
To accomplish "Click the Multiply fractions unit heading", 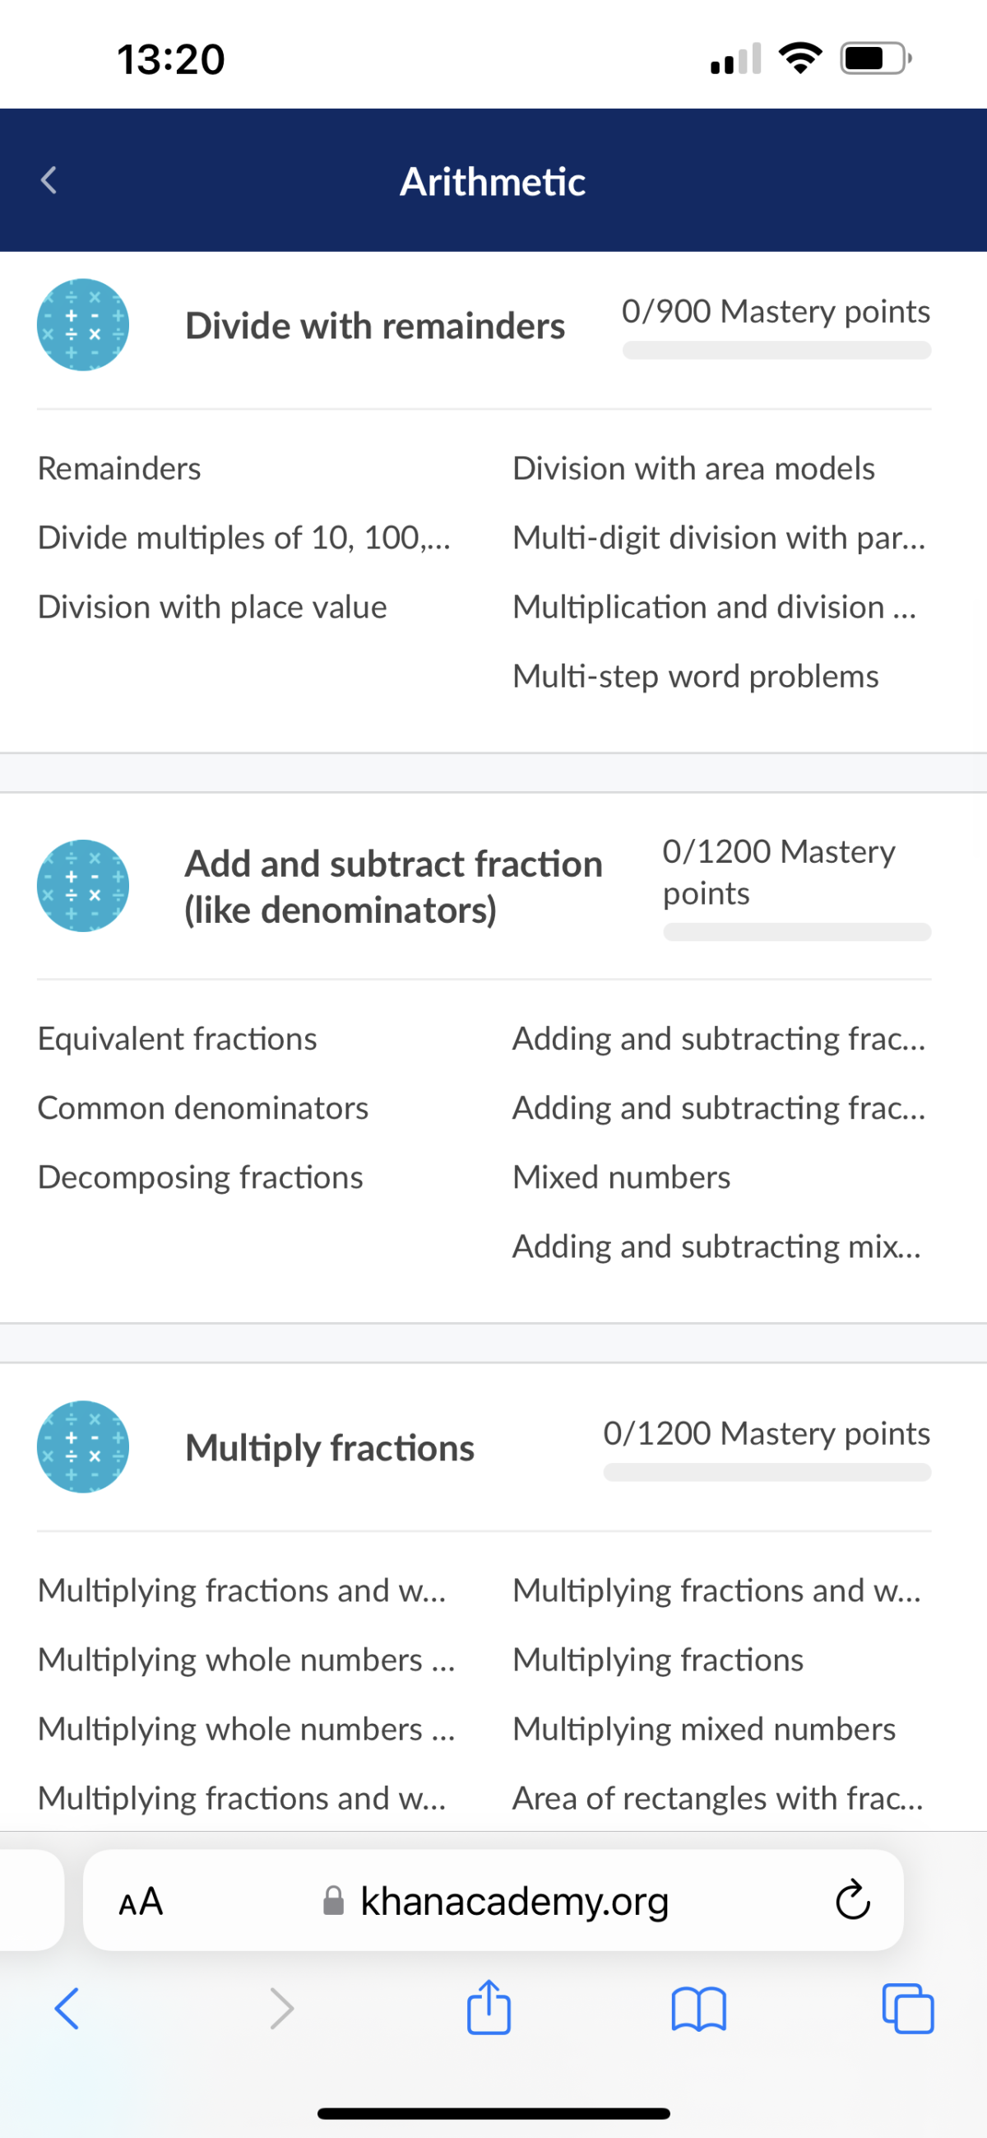I will point(330,1447).
